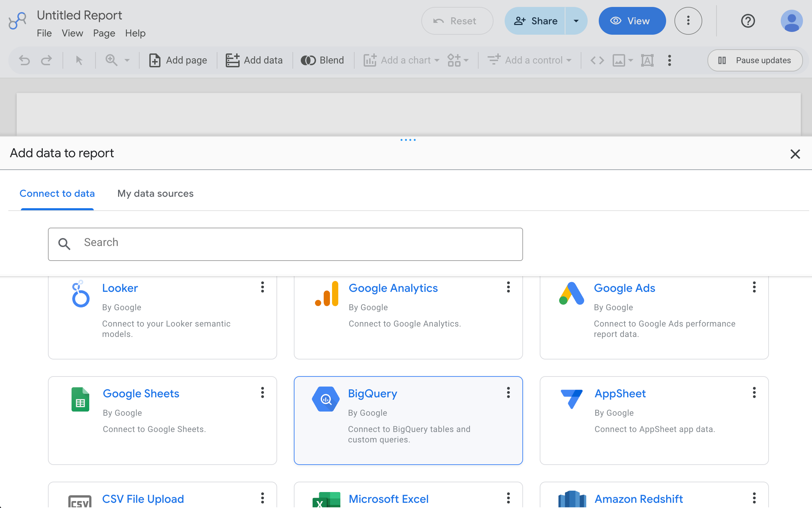Open Google Ads card three-dot menu
812x508 pixels.
click(754, 287)
